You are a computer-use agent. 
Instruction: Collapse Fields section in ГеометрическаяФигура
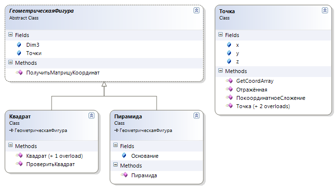11,35
